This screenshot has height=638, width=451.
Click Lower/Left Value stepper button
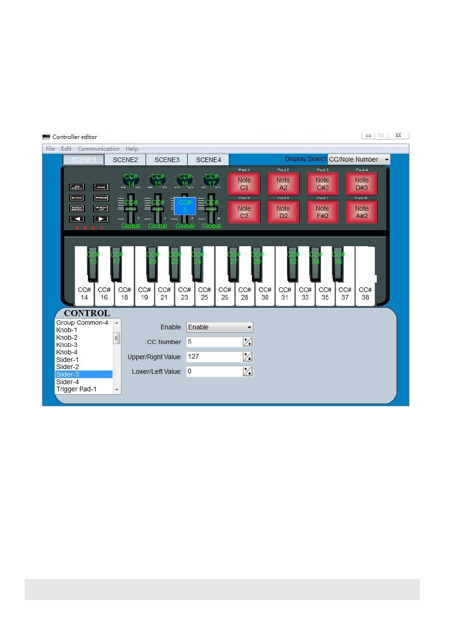(248, 371)
